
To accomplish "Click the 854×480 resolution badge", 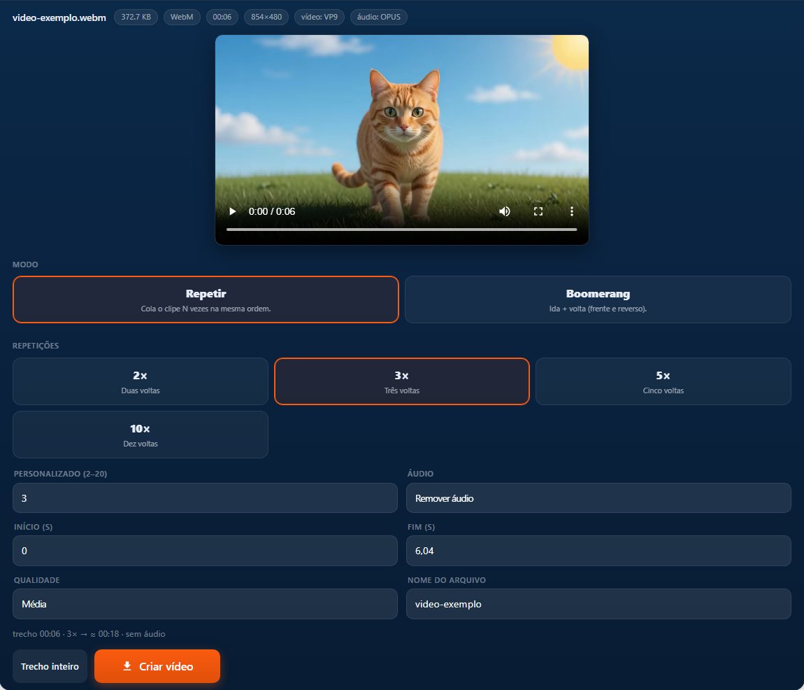I will point(266,17).
